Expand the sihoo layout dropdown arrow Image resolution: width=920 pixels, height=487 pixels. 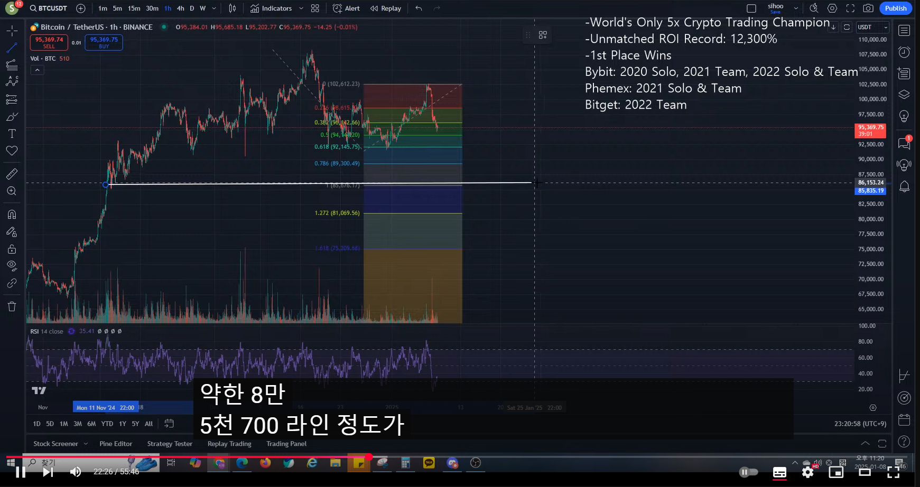tap(796, 8)
